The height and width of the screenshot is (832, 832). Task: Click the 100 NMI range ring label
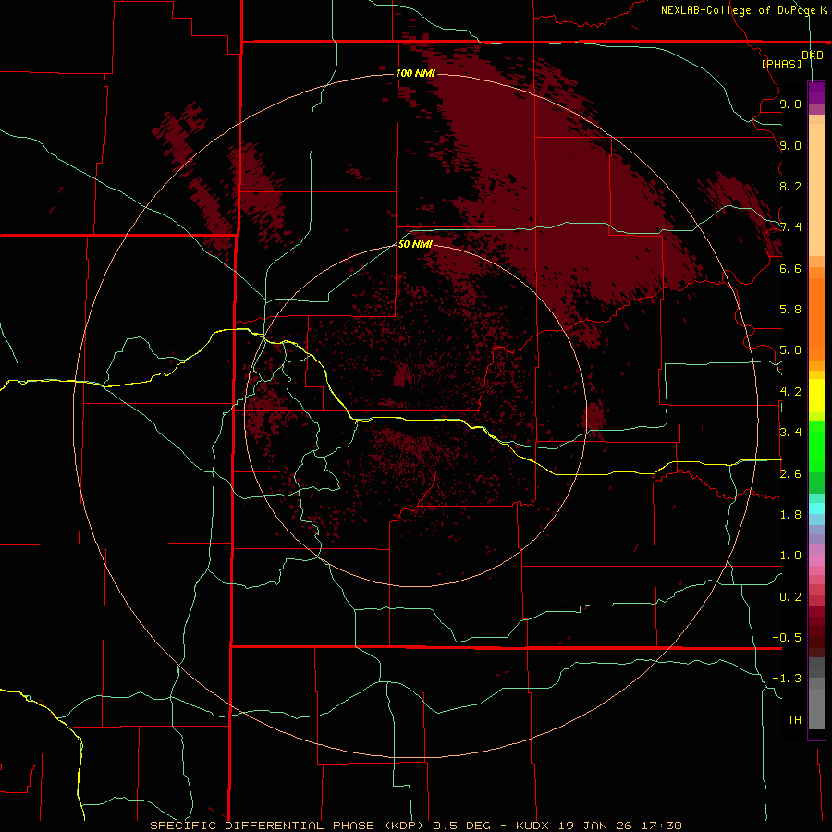coord(415,73)
